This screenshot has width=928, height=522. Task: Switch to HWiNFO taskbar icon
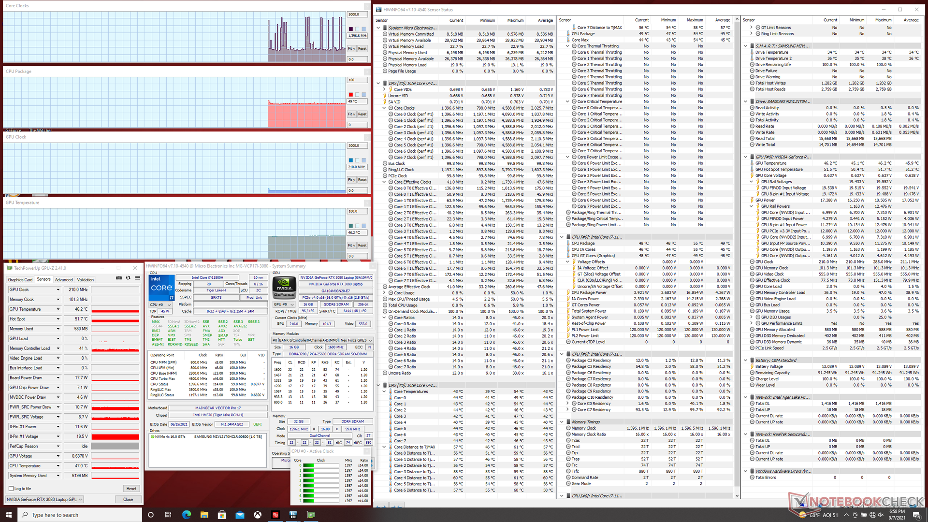click(293, 515)
